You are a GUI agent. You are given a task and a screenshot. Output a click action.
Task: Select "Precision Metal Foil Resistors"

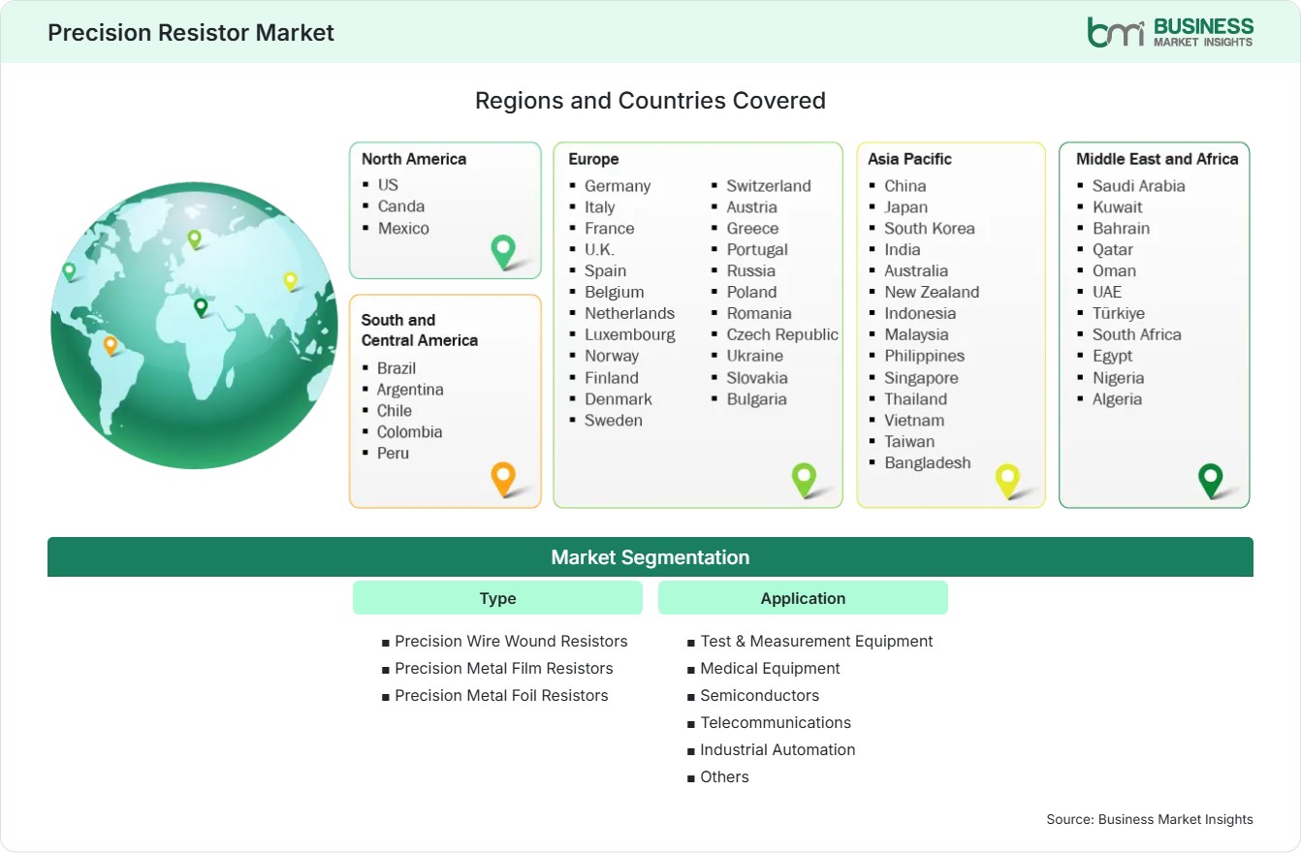501,695
